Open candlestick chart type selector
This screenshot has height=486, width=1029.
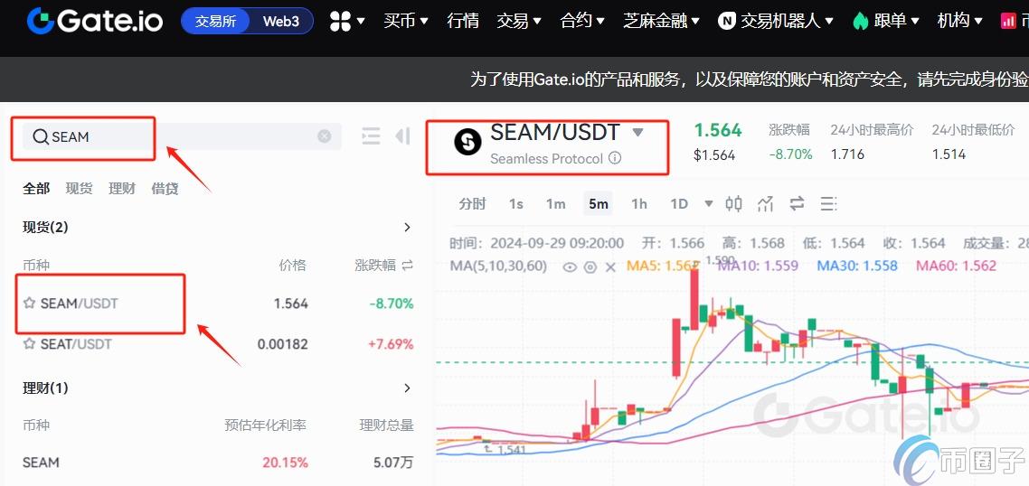733,204
